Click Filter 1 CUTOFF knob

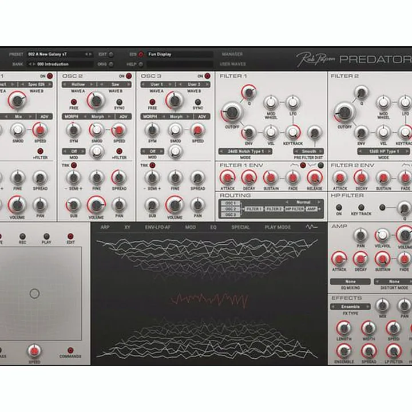tap(232, 113)
